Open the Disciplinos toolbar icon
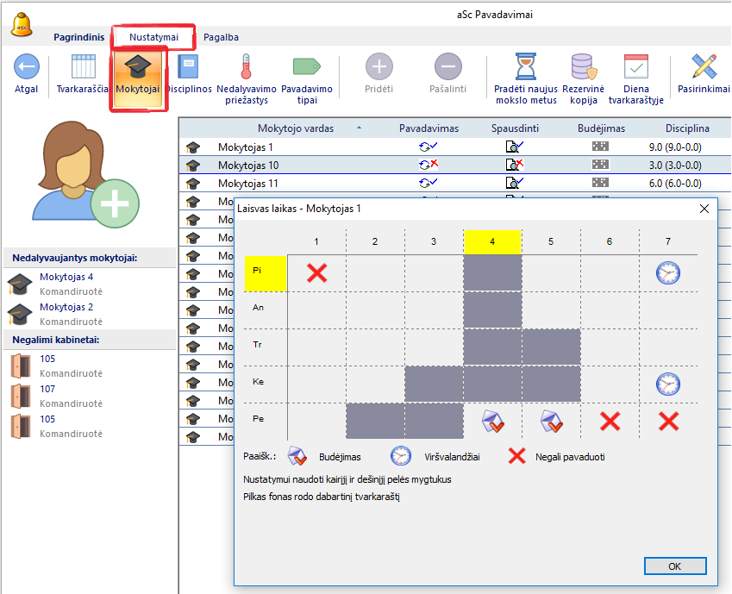This screenshot has height=594, width=732. (188, 66)
